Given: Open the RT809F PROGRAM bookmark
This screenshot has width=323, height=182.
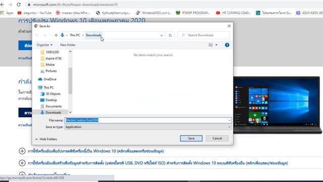Looking at the screenshot, I should click(193, 13).
